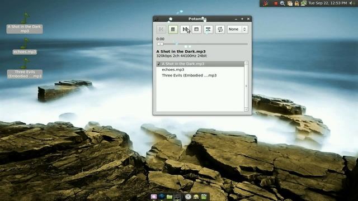Go to the previous track in Potamus

(161, 30)
